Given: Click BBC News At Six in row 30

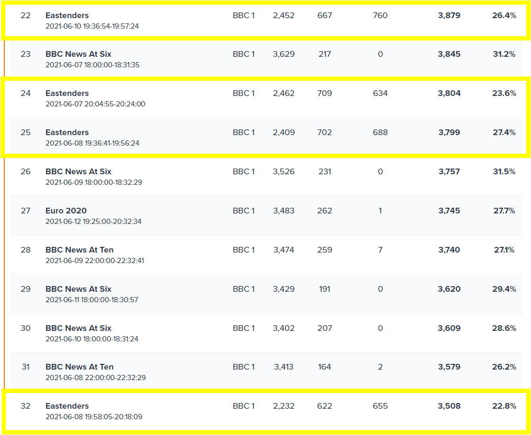Looking at the screenshot, I should tap(78, 328).
